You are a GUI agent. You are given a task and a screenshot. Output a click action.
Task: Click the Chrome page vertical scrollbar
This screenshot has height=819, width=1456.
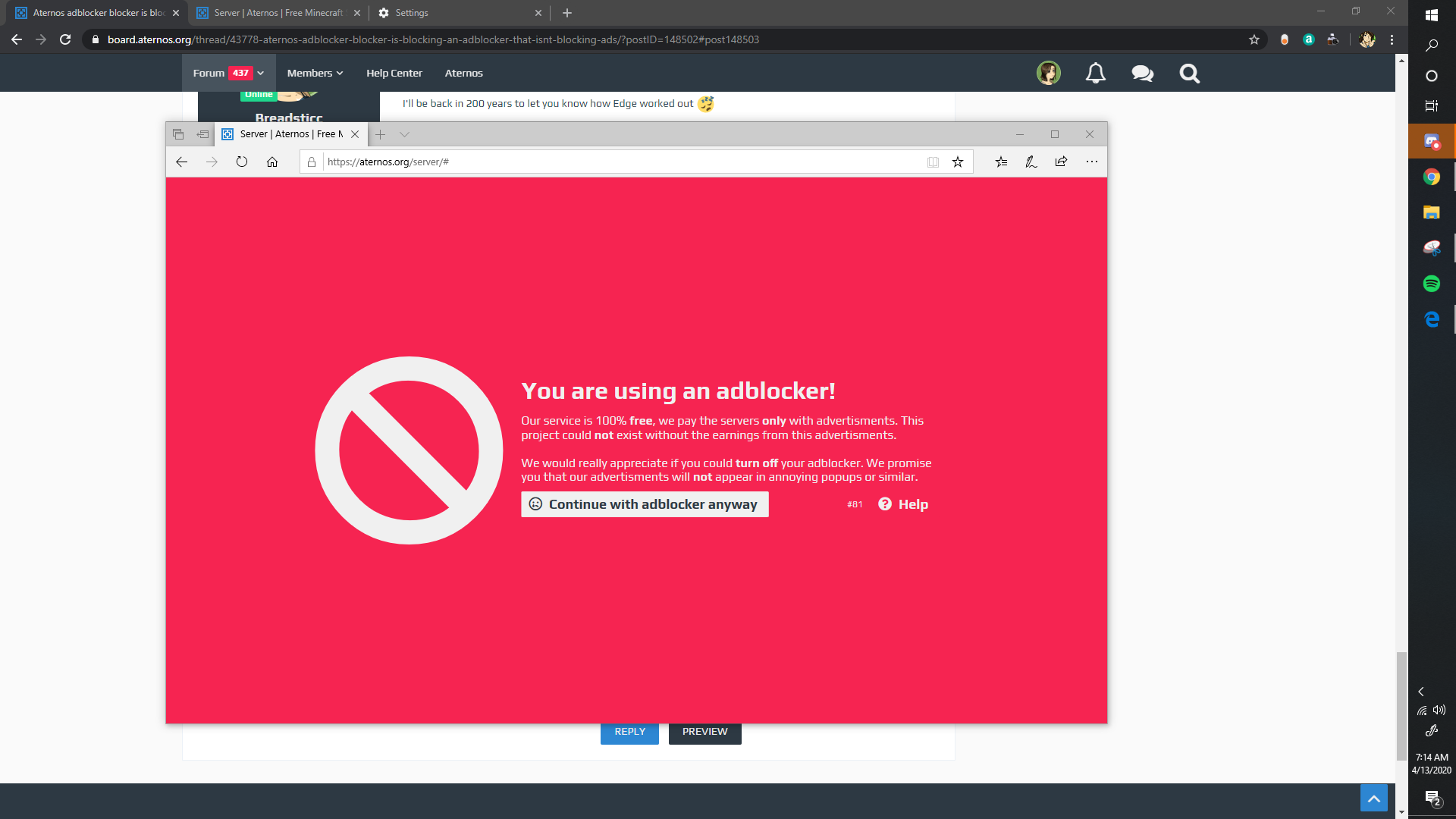tap(1401, 705)
